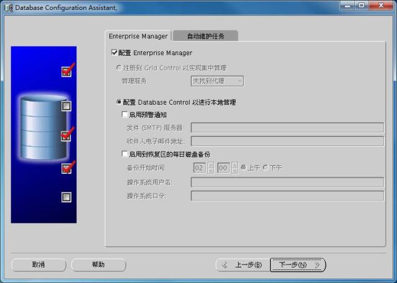Image resolution: width=397 pixels, height=283 pixels.
Task: Select 上午 radio button
Action: 243,167
